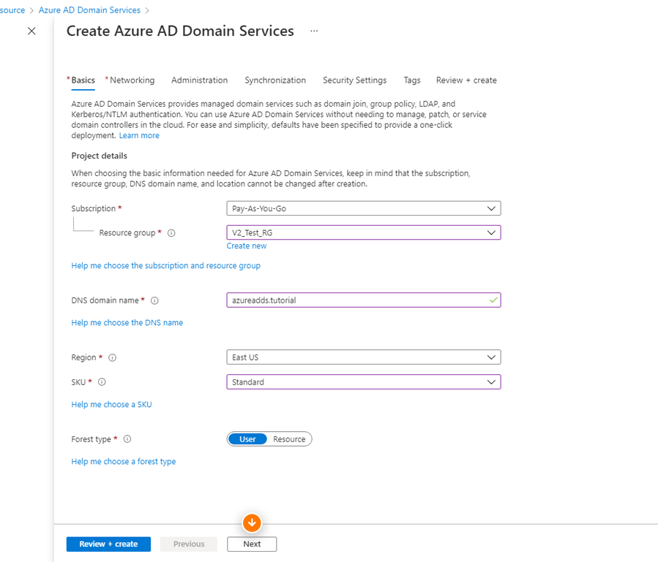Click the Project details heading

99,156
